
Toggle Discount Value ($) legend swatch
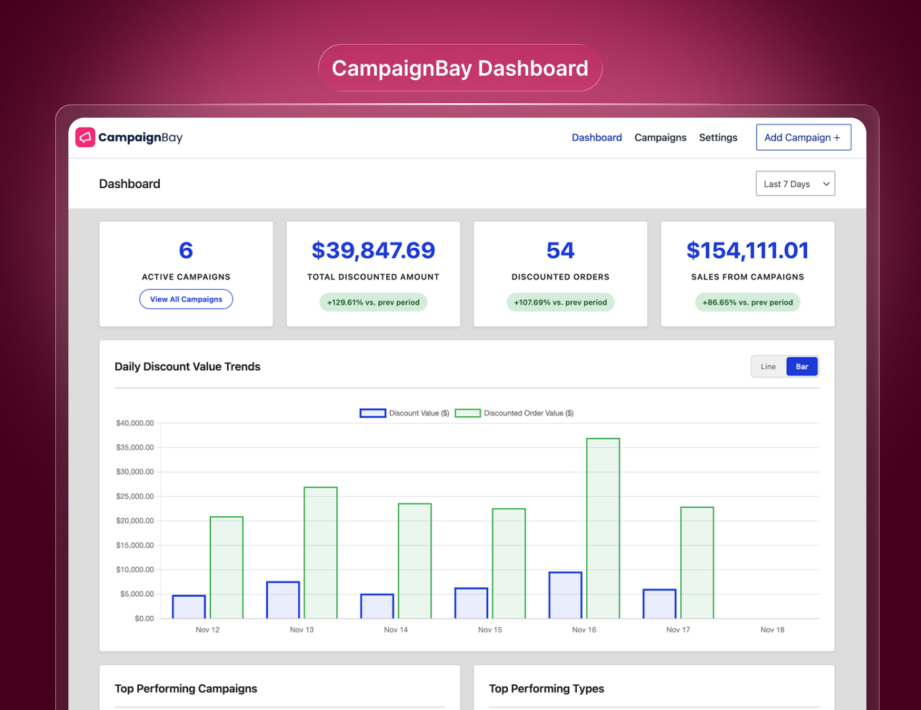click(x=372, y=414)
